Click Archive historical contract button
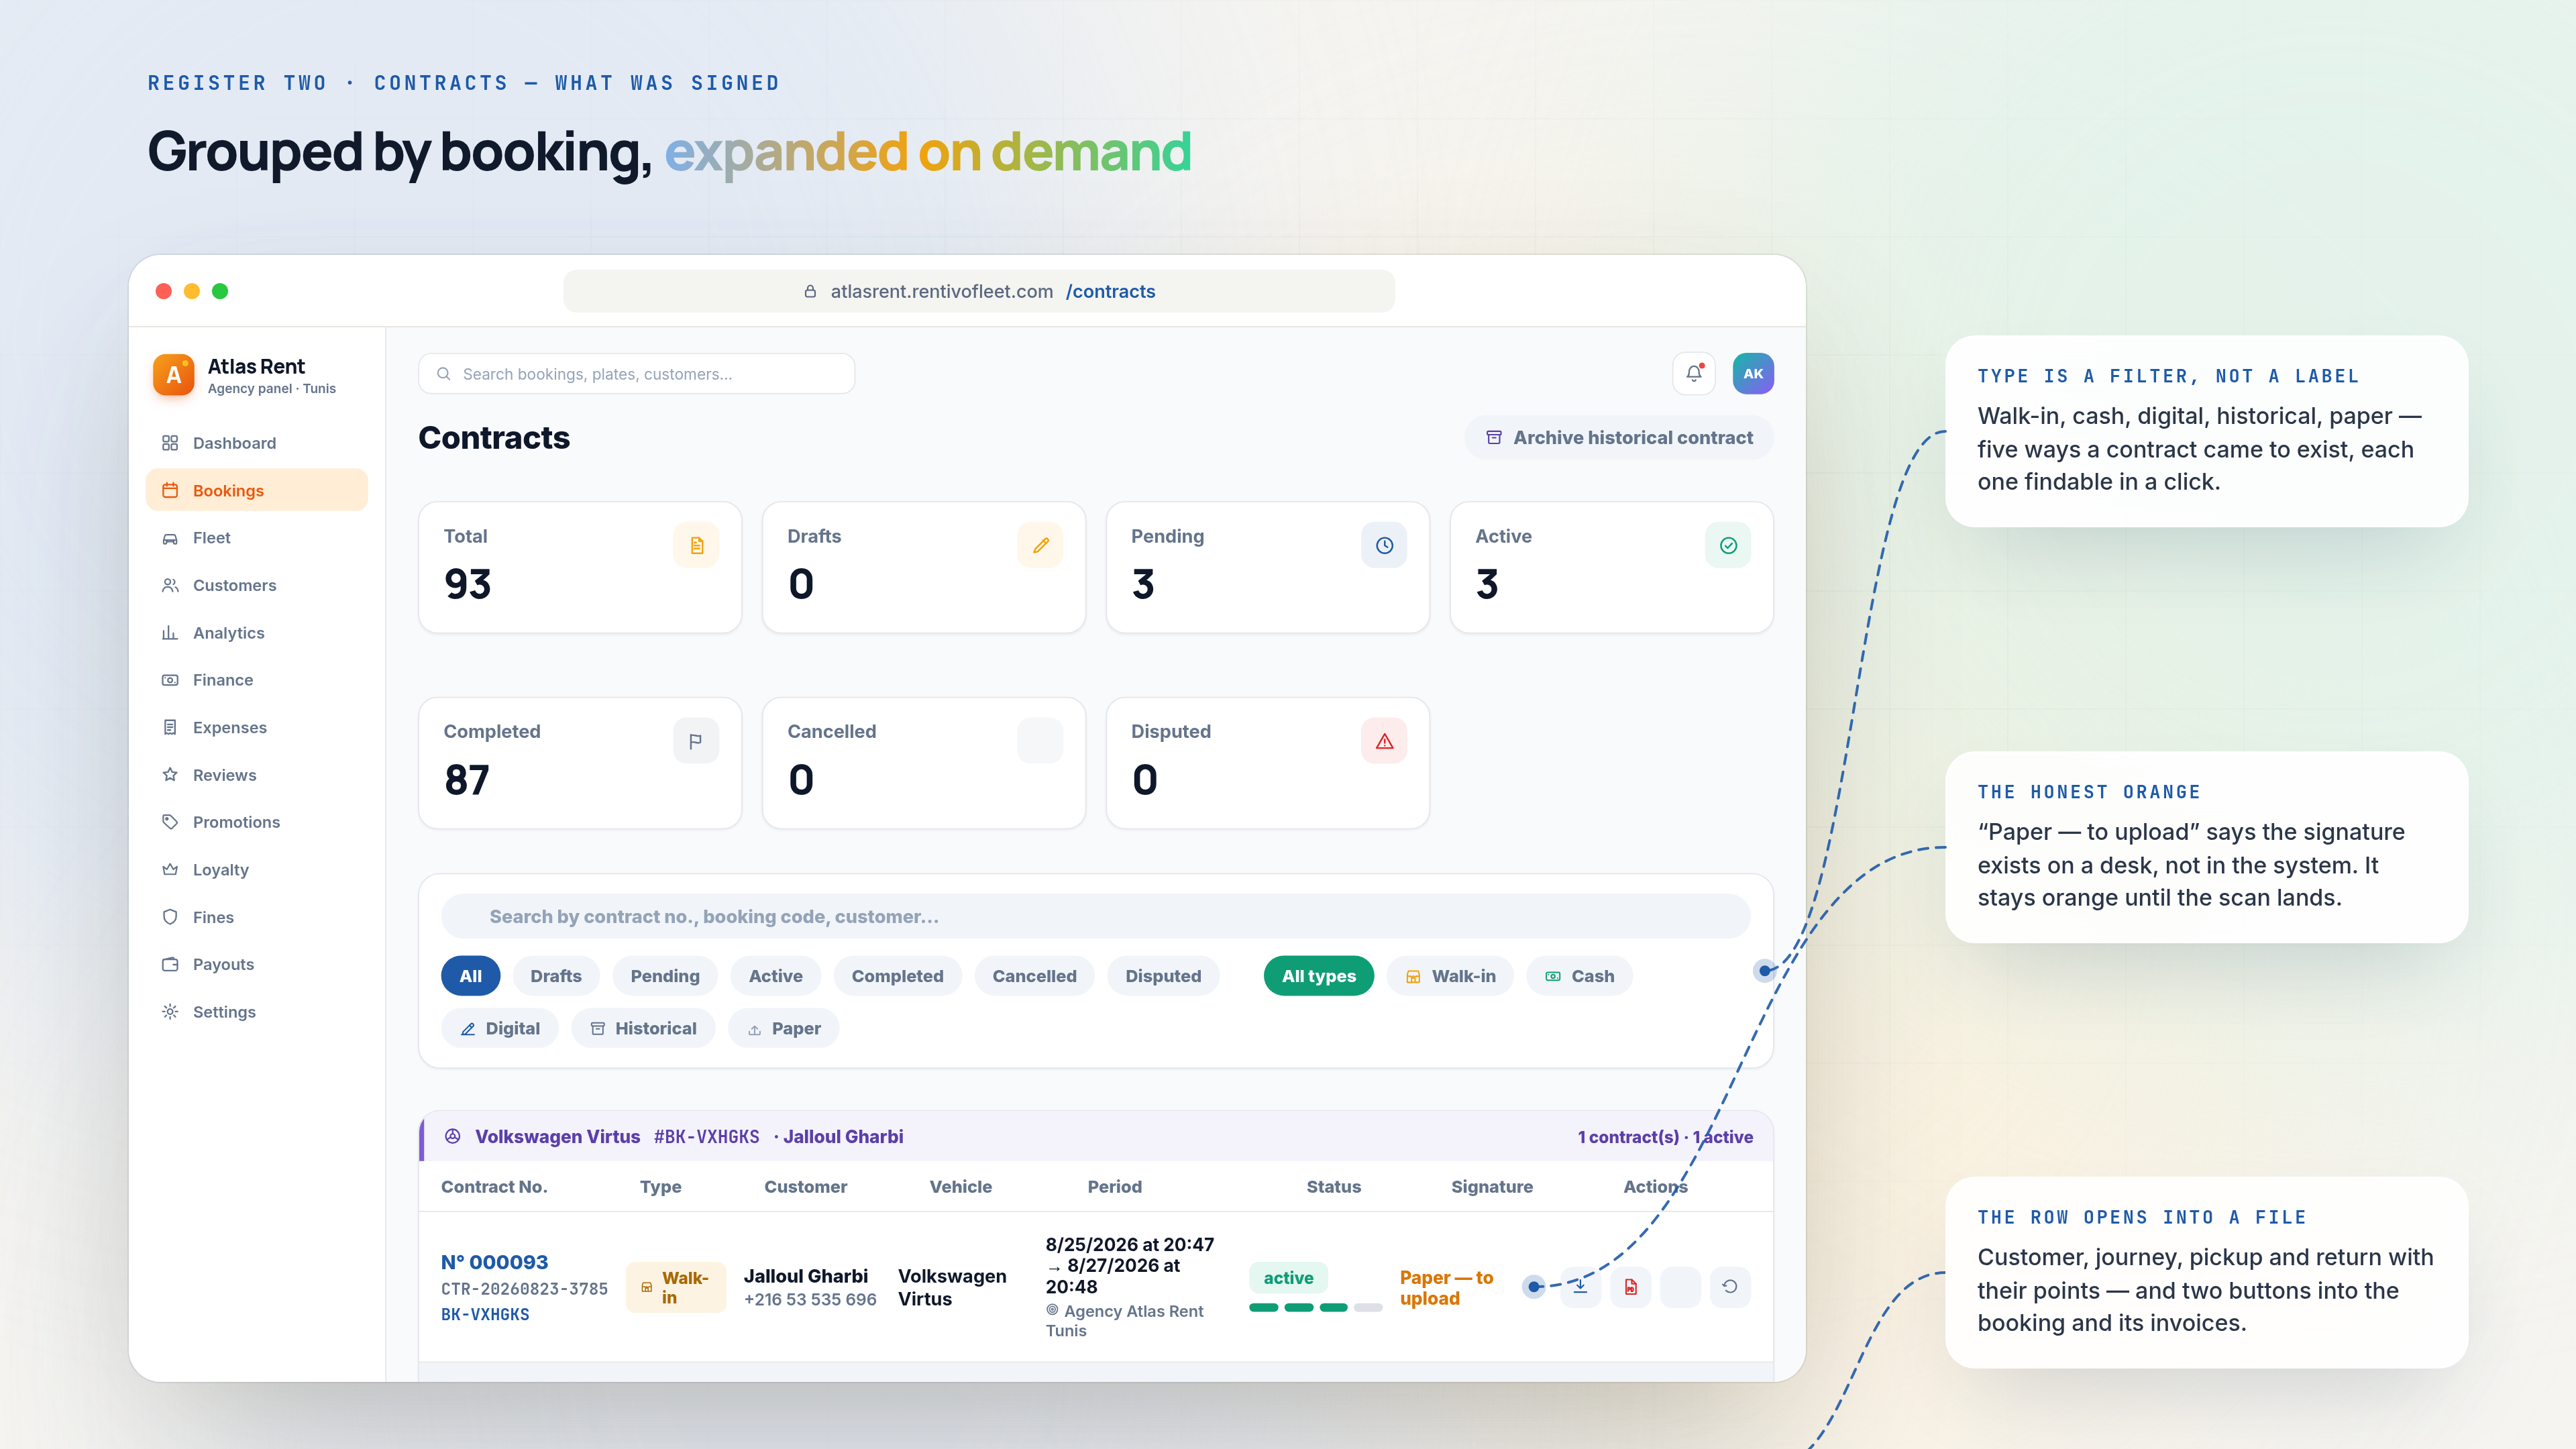2576x1449 pixels. pyautogui.click(x=1619, y=438)
